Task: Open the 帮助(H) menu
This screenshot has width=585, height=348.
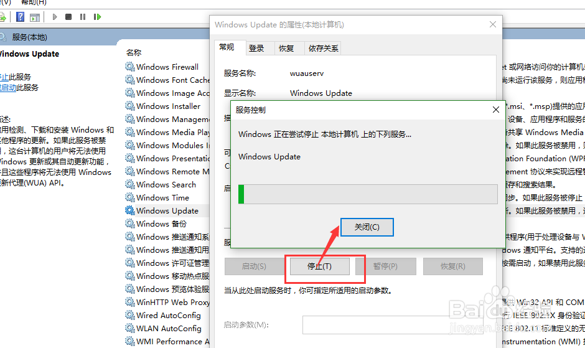Action: coord(34,2)
